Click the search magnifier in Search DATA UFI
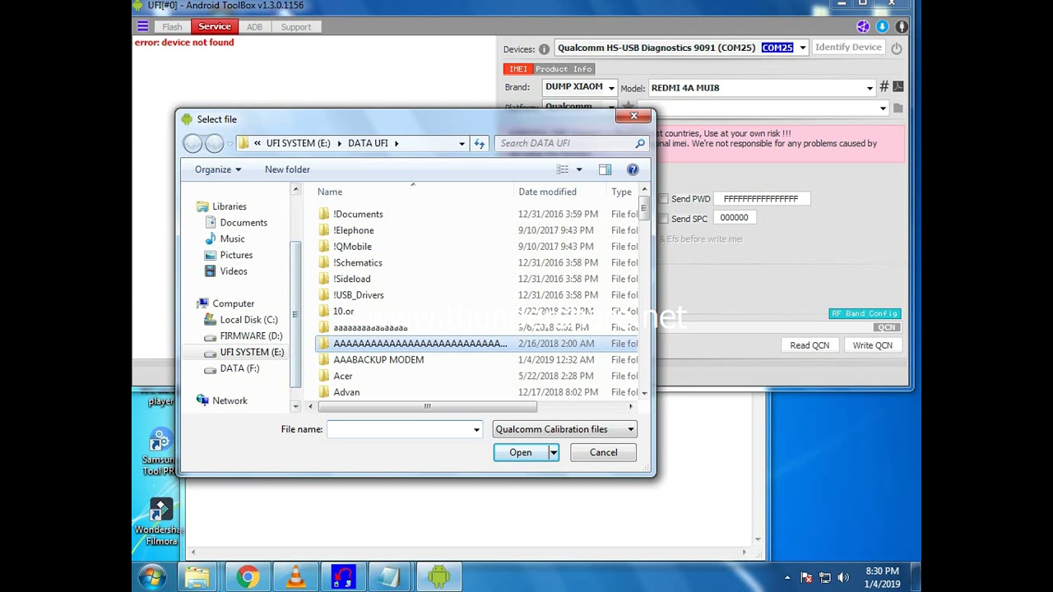This screenshot has width=1053, height=592. (640, 143)
